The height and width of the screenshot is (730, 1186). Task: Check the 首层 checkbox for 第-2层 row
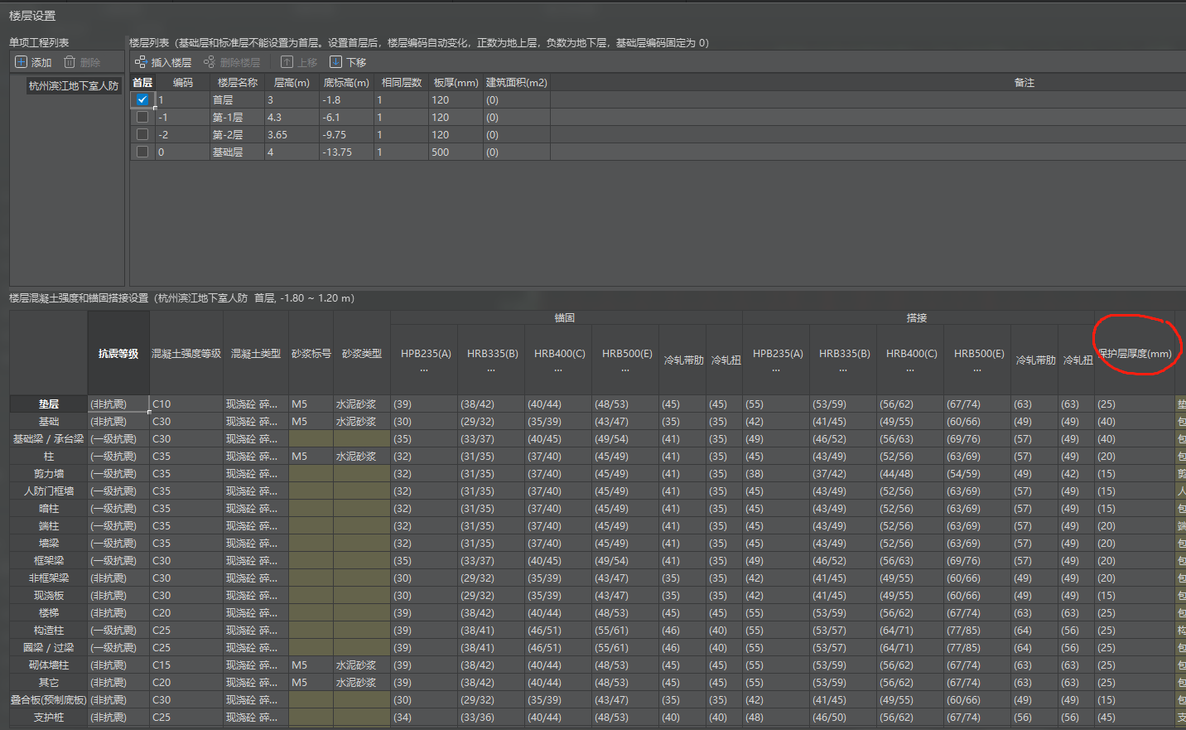point(142,134)
